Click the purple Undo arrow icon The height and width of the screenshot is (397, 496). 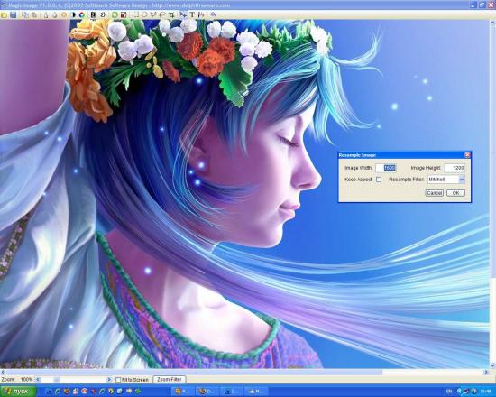click(x=213, y=14)
